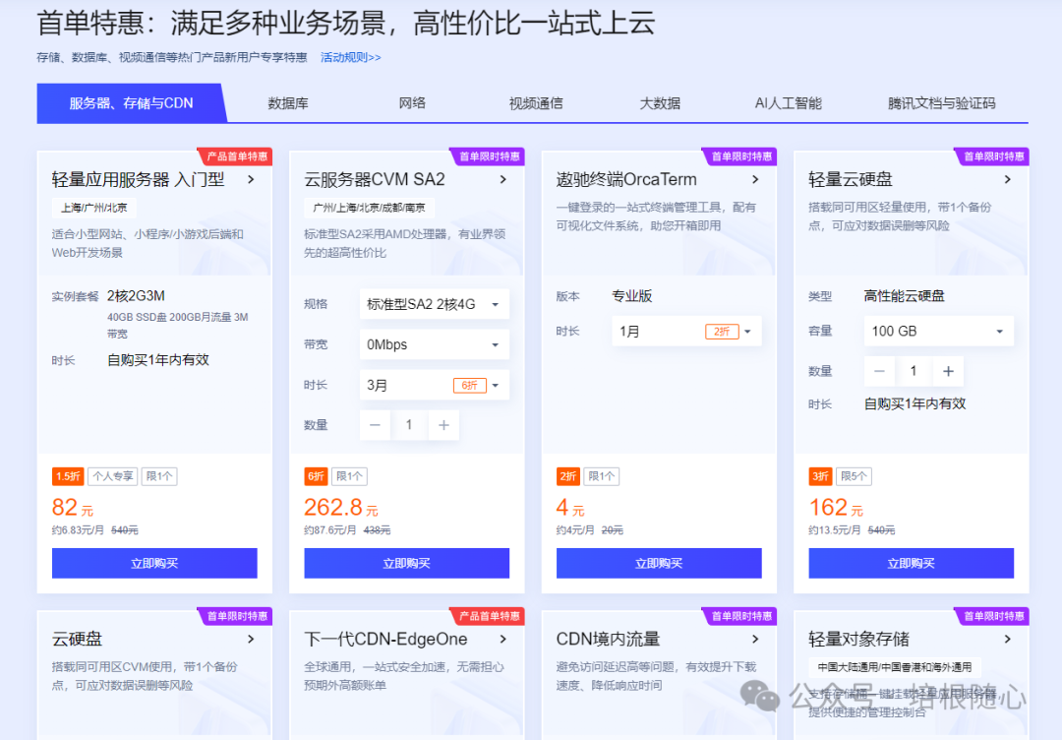
Task: Click 立即购买 for 遨驰终端OrcaTerm at 4元
Action: click(x=659, y=563)
